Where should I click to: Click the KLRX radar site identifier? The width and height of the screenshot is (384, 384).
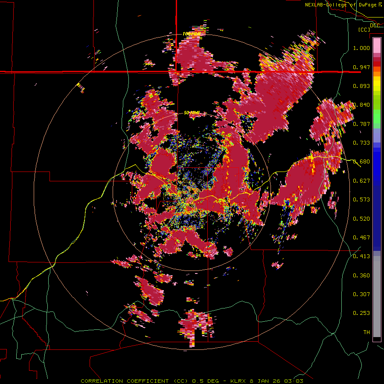click(x=239, y=381)
